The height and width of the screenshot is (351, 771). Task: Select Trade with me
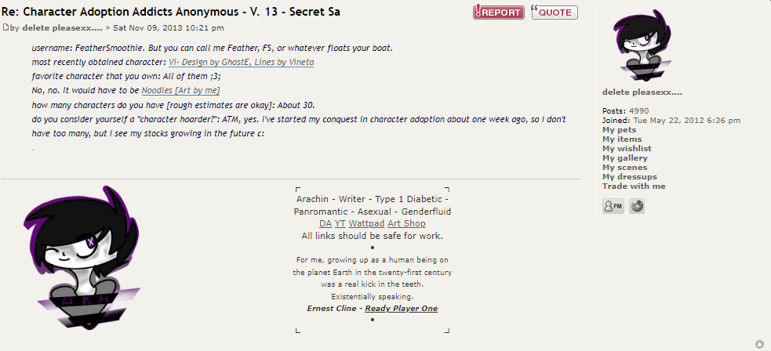pos(633,186)
